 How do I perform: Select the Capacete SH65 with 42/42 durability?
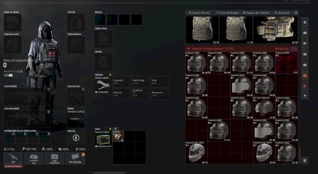287,153
